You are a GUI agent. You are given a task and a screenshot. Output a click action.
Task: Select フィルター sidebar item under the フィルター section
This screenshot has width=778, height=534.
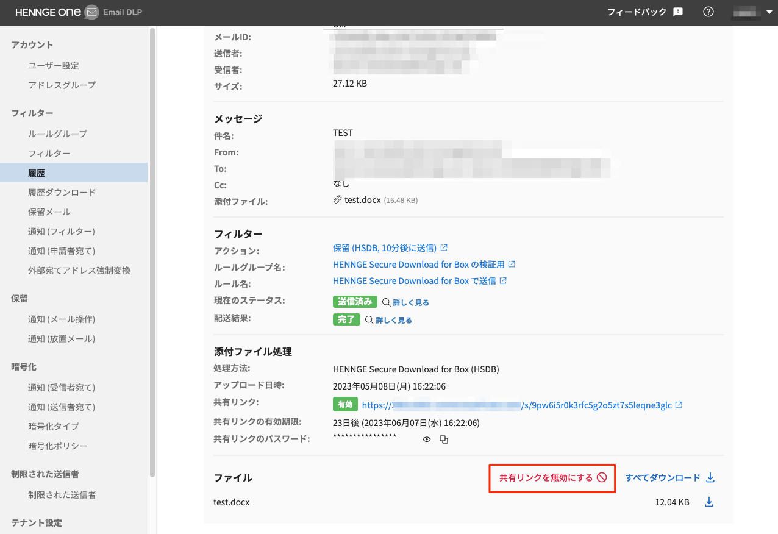(49, 153)
